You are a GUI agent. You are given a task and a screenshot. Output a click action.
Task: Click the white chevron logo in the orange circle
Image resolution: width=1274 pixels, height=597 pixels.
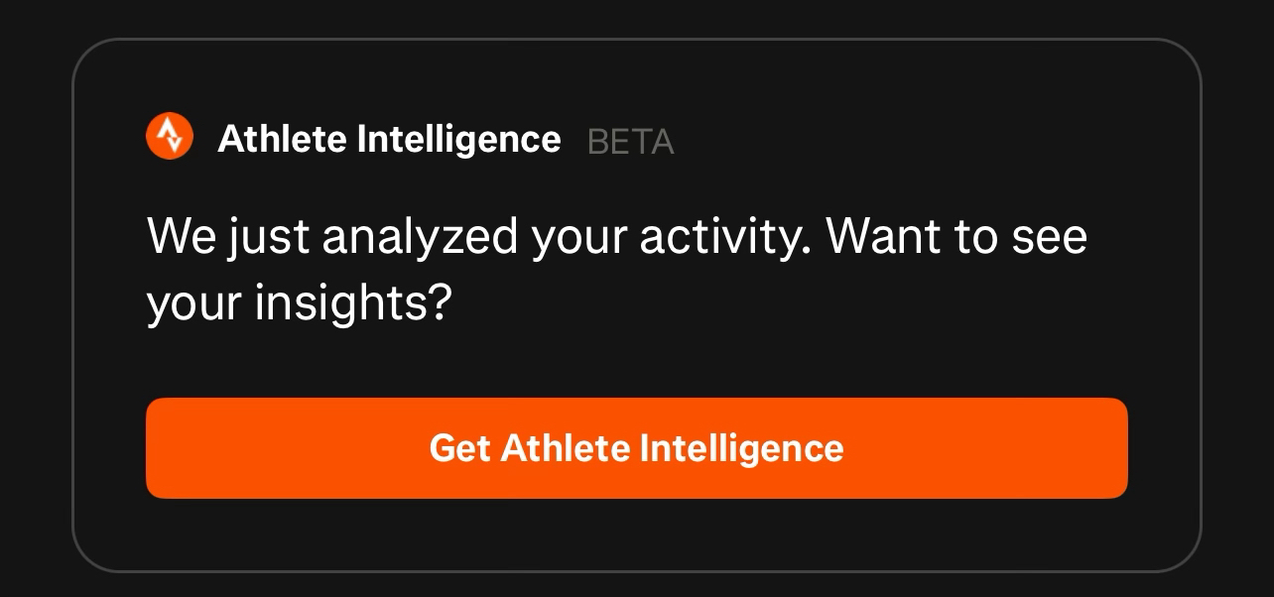[170, 136]
